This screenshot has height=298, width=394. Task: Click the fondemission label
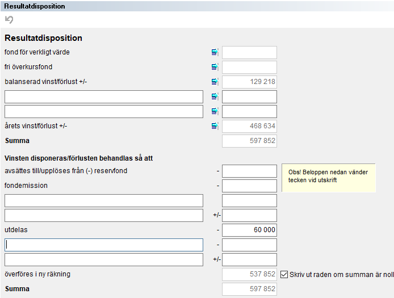26,186
